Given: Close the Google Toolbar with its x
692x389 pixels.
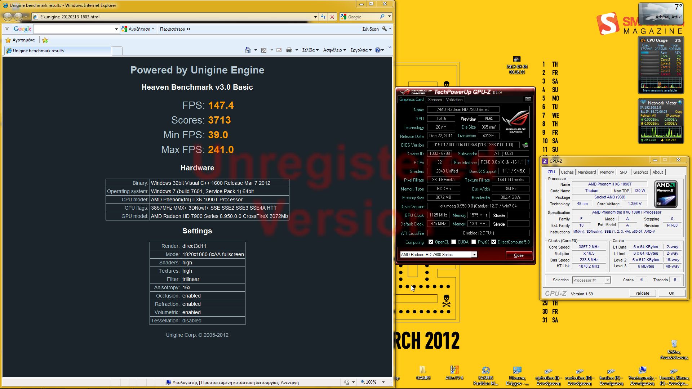Looking at the screenshot, I should tap(7, 29).
